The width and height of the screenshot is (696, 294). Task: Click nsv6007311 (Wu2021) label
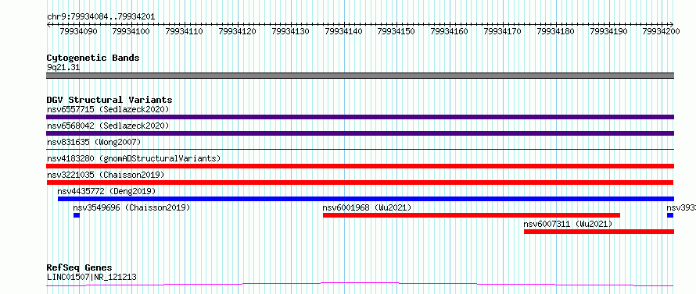[x=569, y=224]
